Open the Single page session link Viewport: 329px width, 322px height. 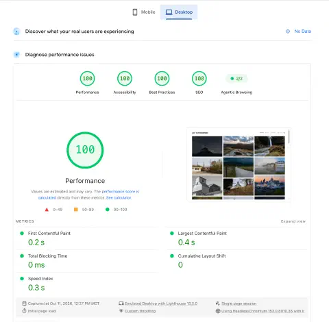[239, 304]
